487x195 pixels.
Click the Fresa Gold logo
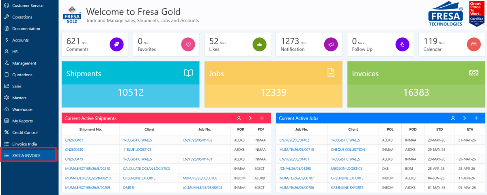pos(72,15)
